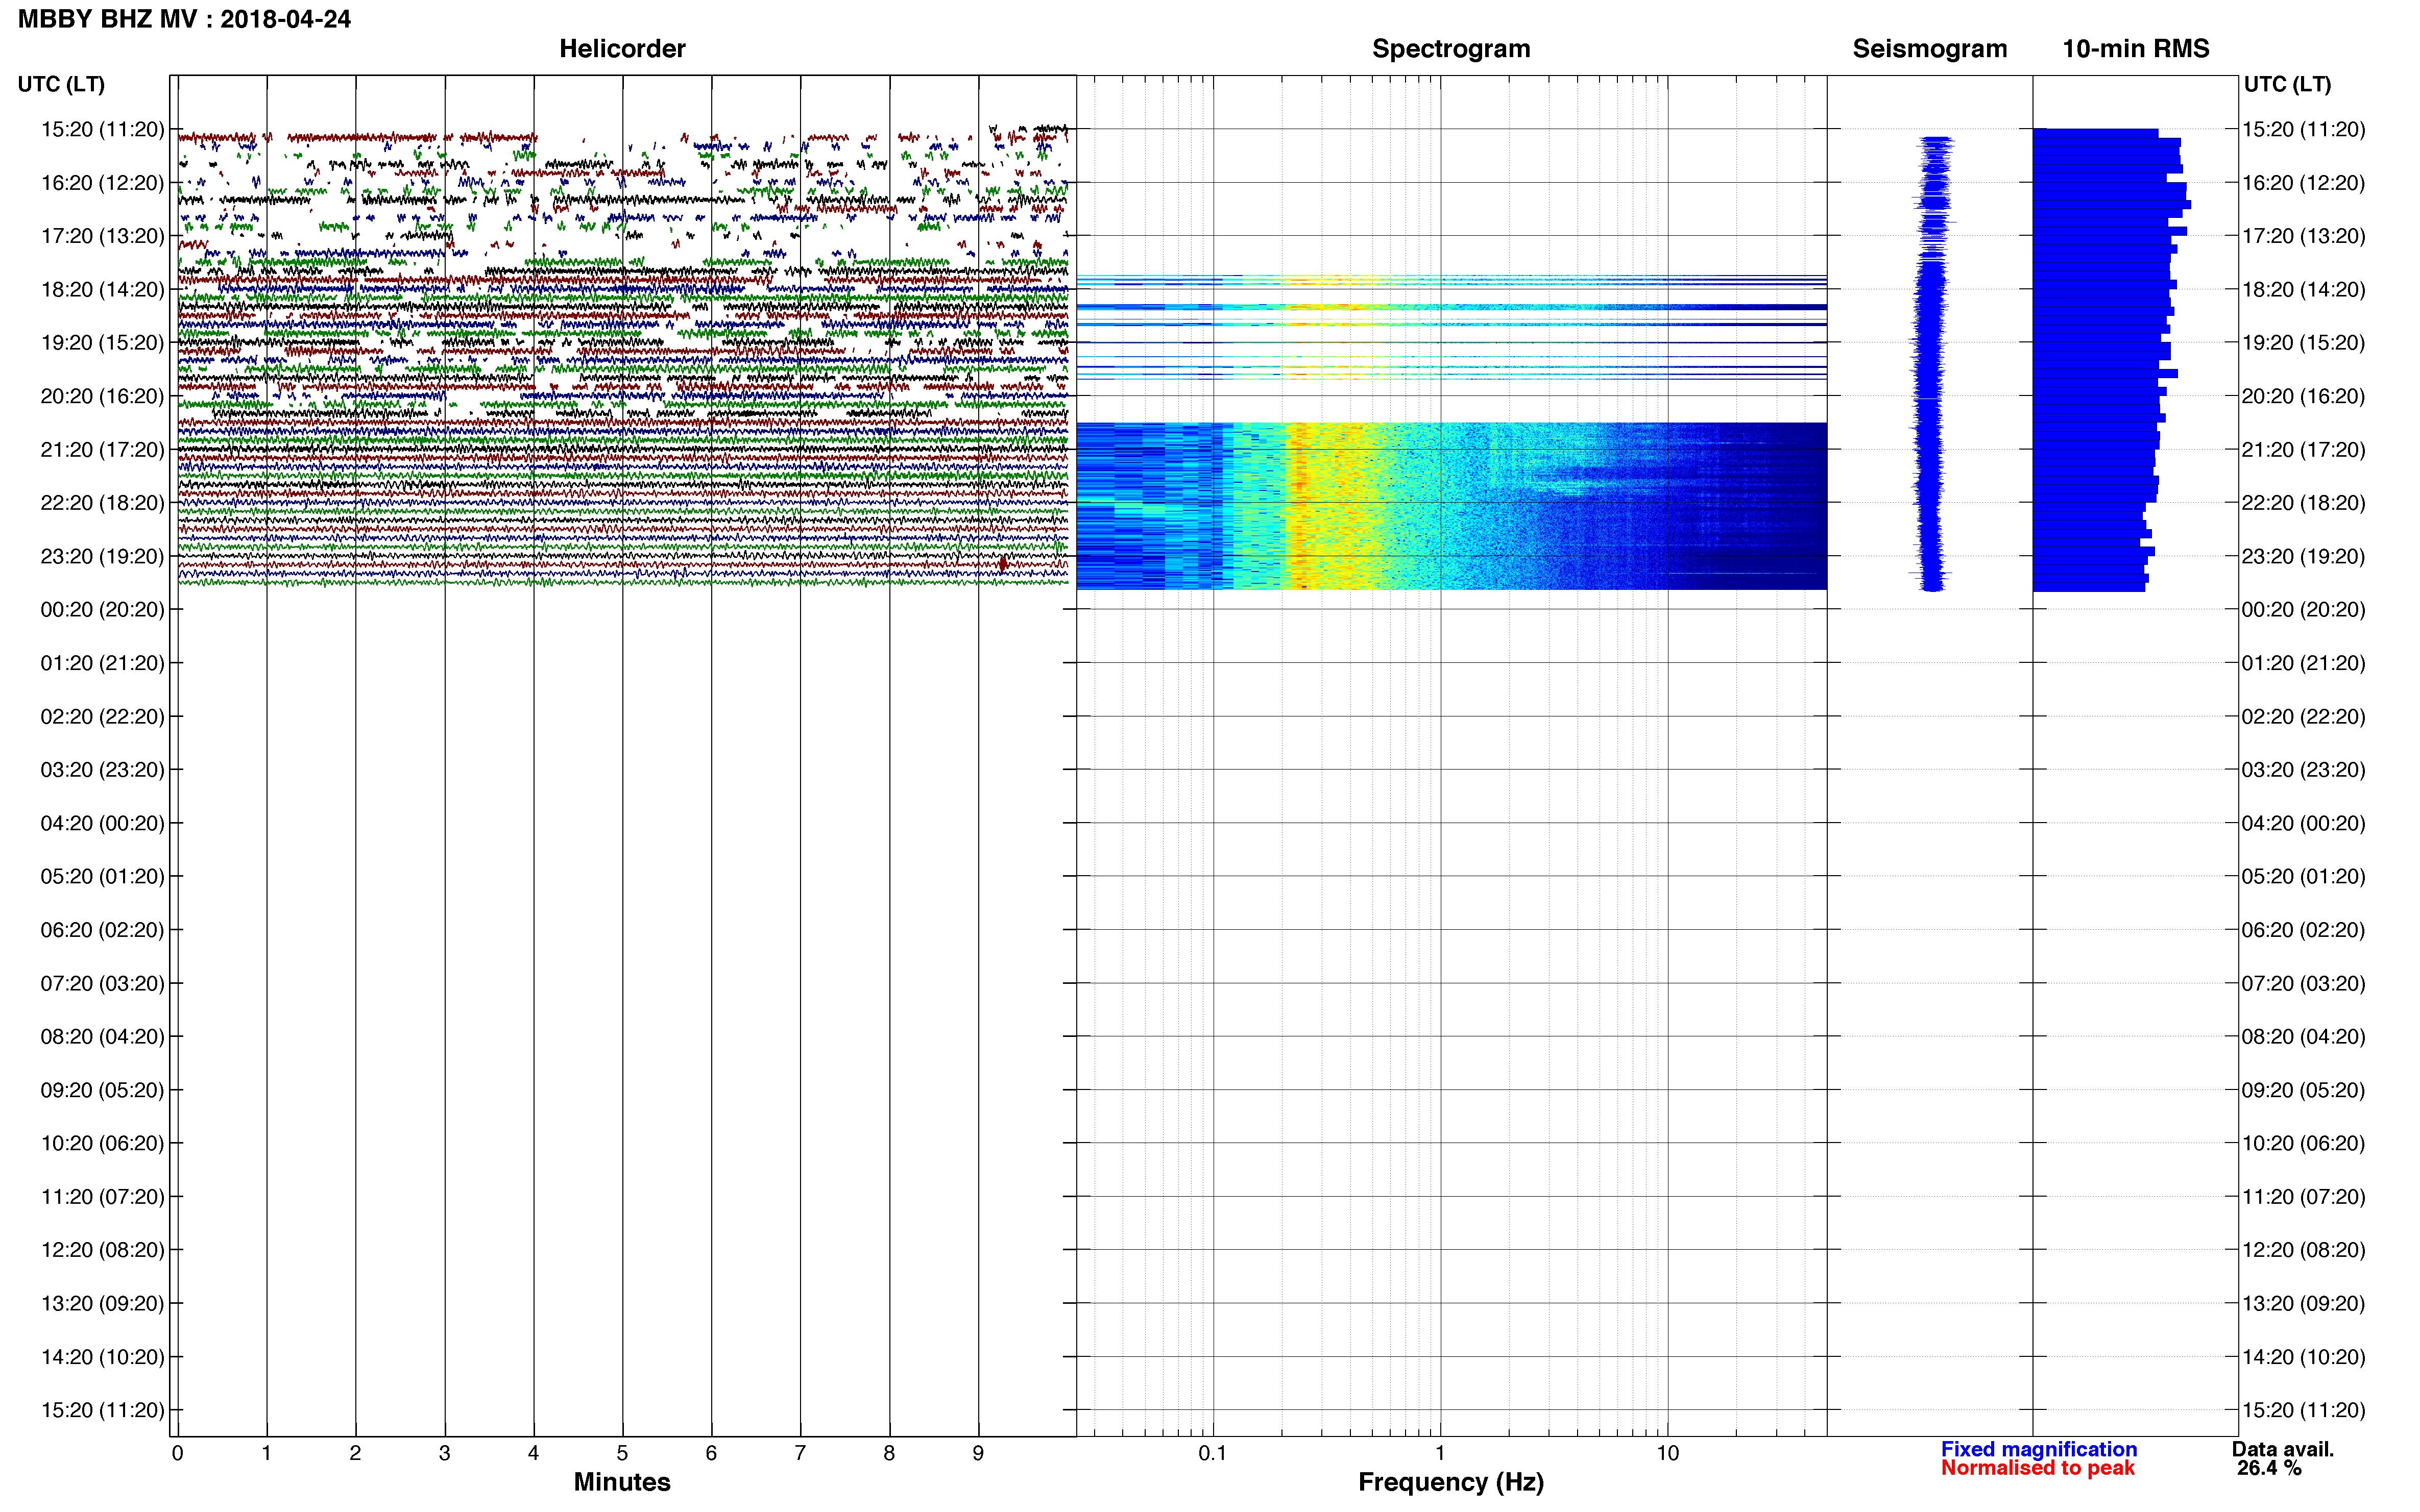
Task: Click left-axis time label 16:20 (12:20)
Action: 102,183
